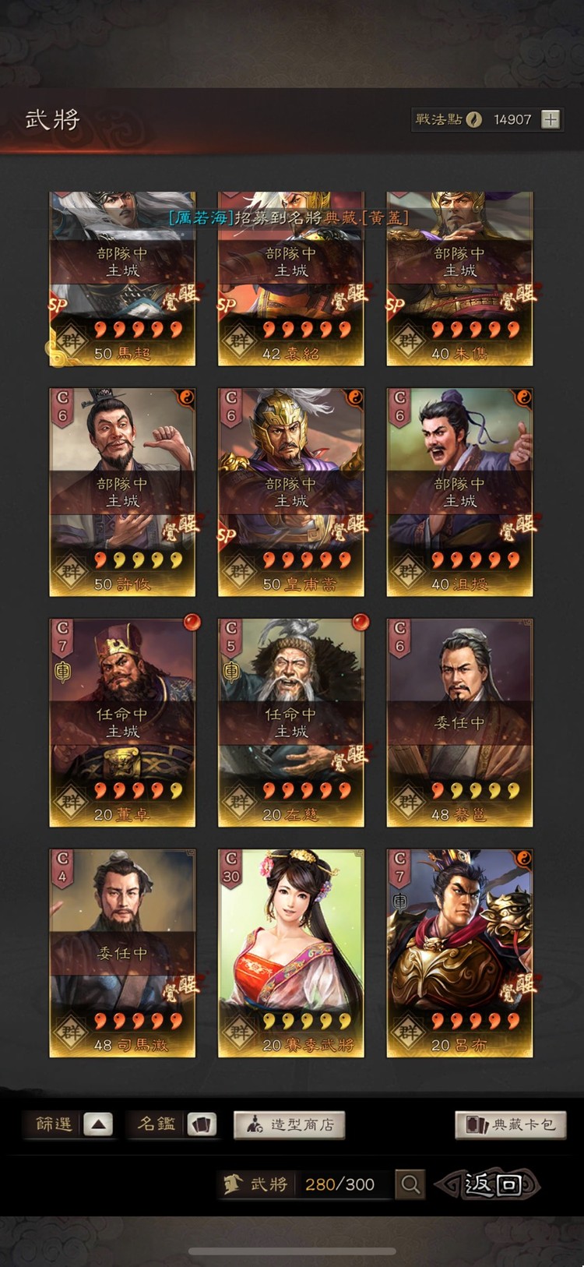Tap the red notification dot on 董卓
This screenshot has height=1267, width=584.
pos(192,622)
